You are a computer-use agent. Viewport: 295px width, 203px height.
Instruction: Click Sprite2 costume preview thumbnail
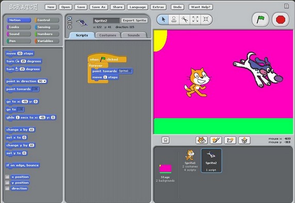point(81,23)
